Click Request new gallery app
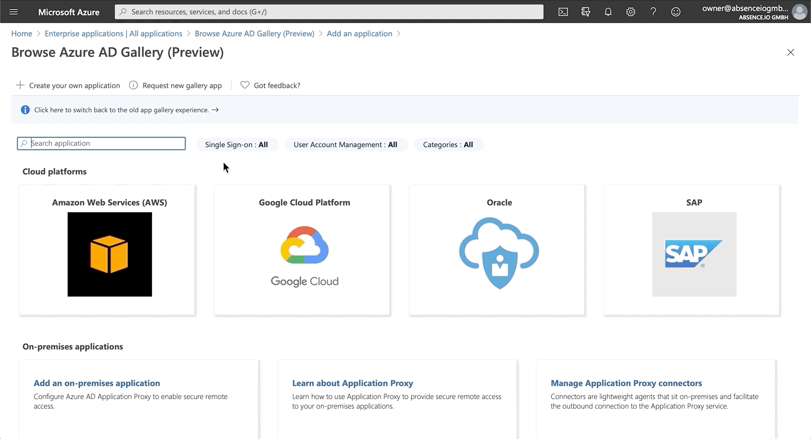Viewport: 811px width, 439px height. tap(176, 86)
